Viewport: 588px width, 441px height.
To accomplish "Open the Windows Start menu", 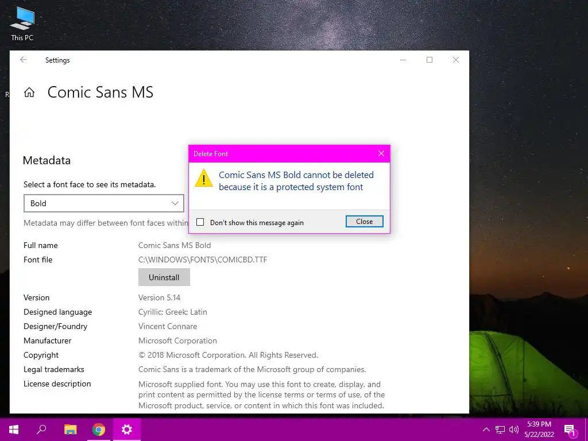I will pyautogui.click(x=14, y=430).
